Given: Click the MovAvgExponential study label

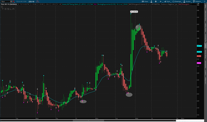Looking at the screenshot, I should coord(110,4).
